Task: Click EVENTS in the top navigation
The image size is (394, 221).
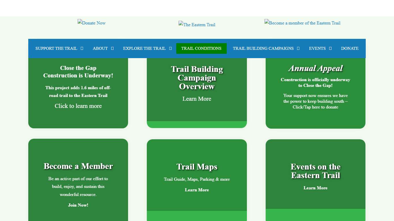Action: pyautogui.click(x=317, y=48)
